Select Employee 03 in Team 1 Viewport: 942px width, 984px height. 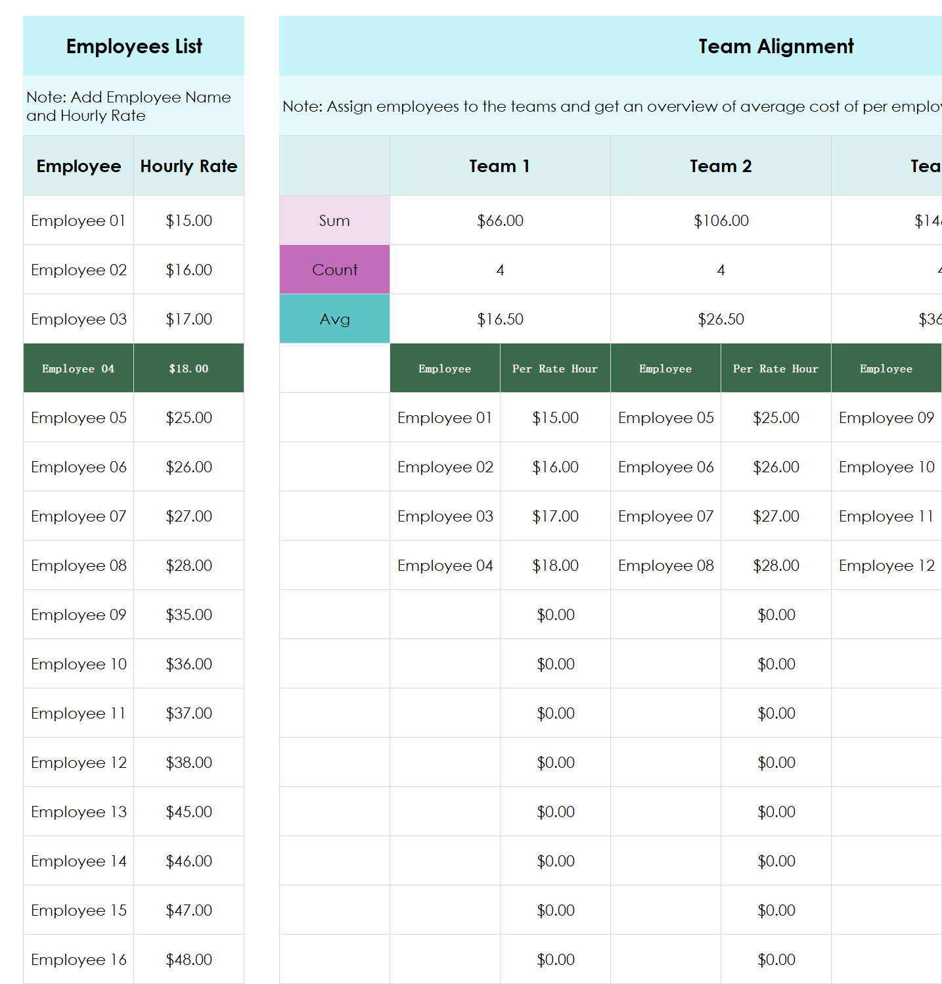coord(445,516)
